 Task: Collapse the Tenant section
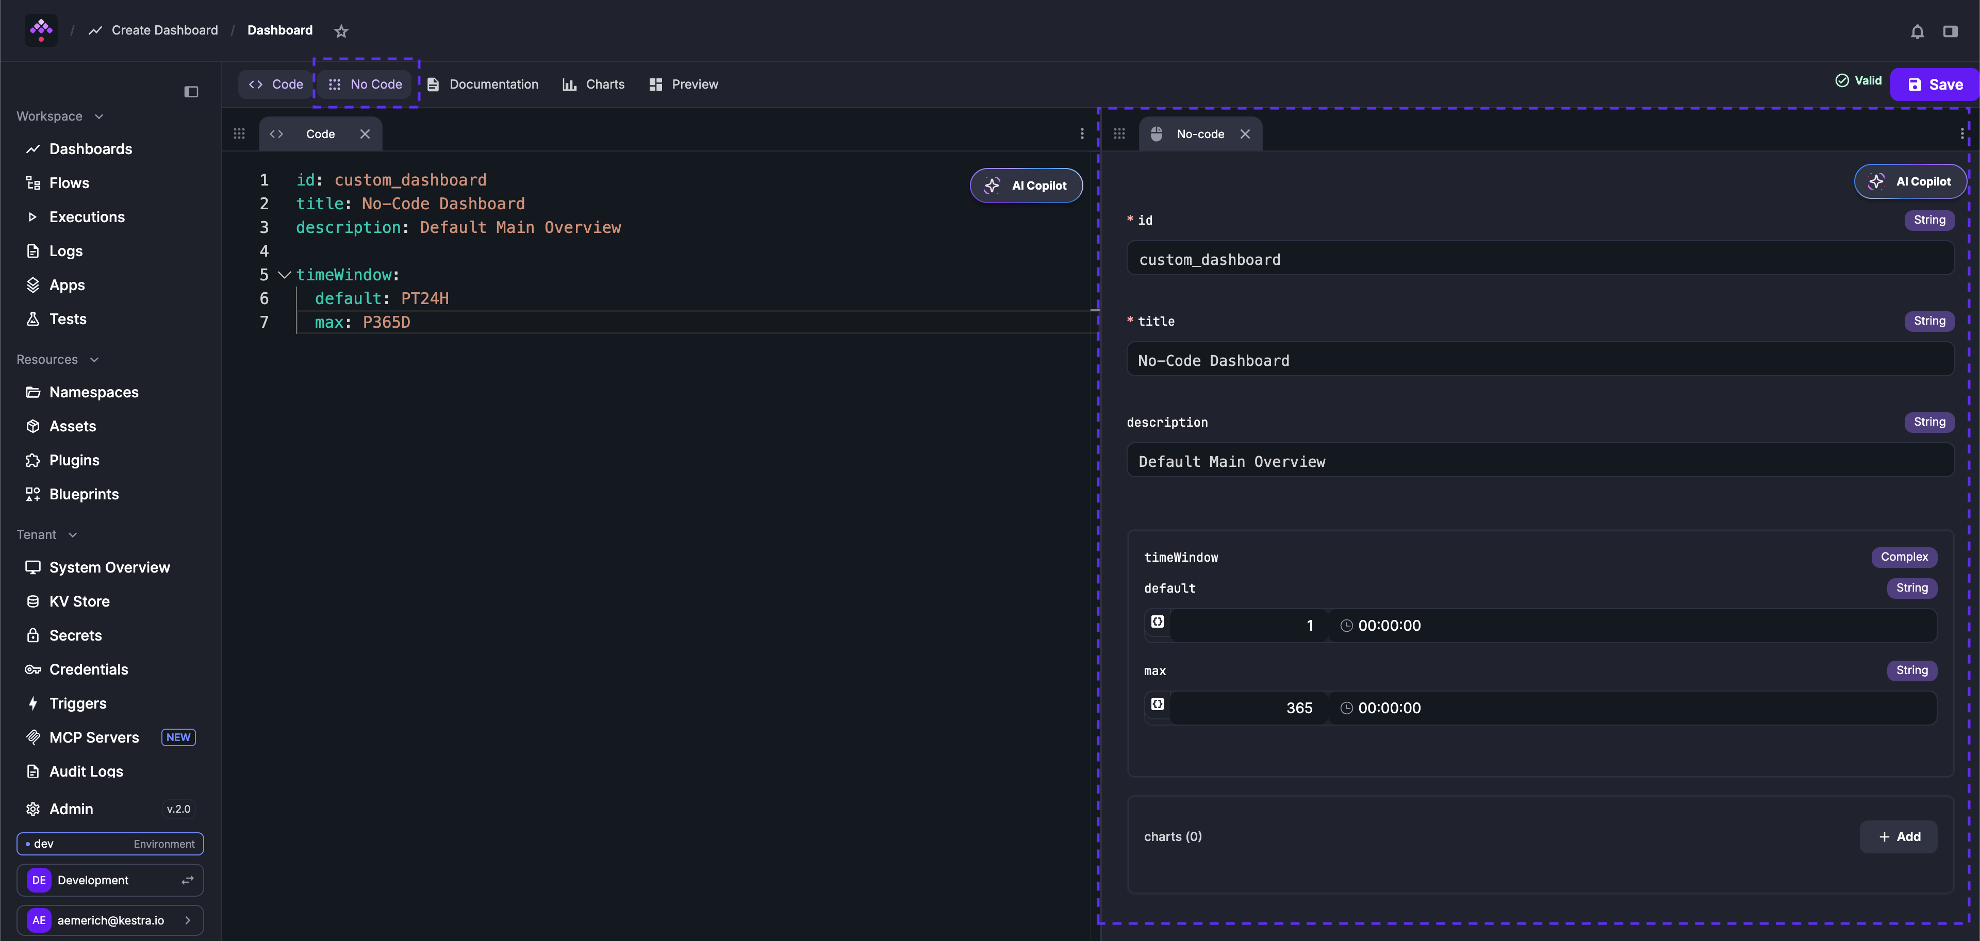[47, 534]
